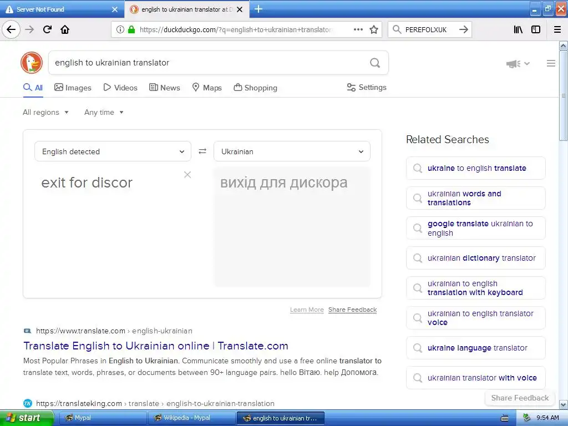Viewport: 568px width, 426px height.
Task: Swap translation languages arrows
Action: [x=202, y=151]
